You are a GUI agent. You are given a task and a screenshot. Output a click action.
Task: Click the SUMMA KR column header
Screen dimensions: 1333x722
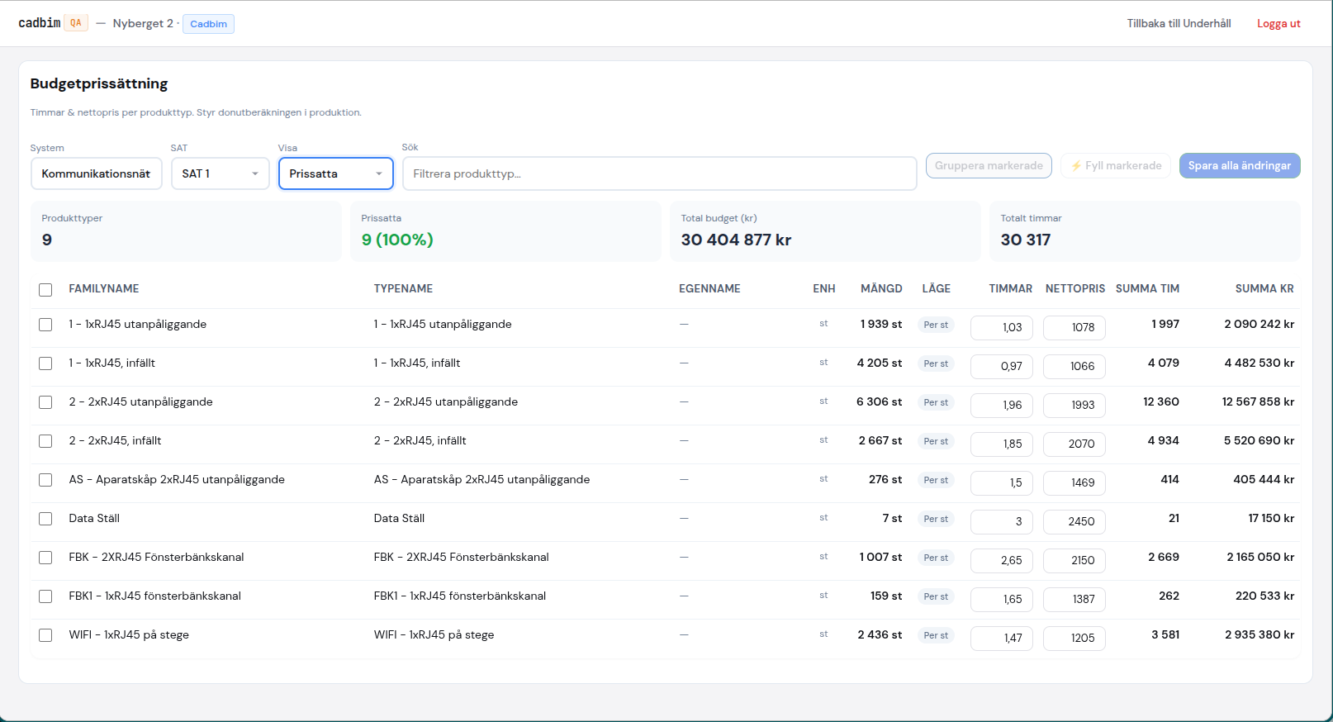[x=1264, y=289]
